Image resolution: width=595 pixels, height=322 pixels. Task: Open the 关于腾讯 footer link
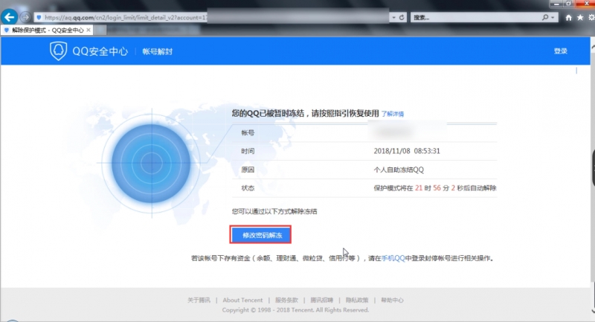tap(199, 300)
